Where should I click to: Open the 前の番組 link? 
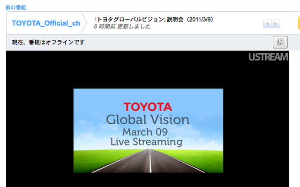(15, 7)
